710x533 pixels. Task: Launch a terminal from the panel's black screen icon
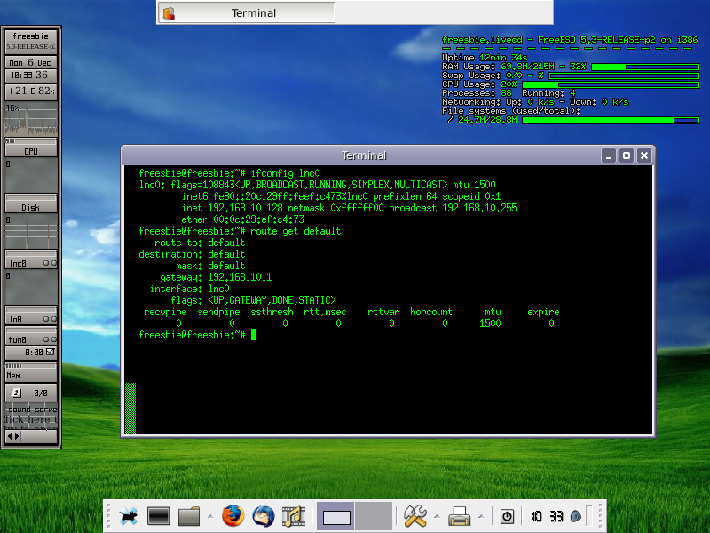pyautogui.click(x=159, y=516)
